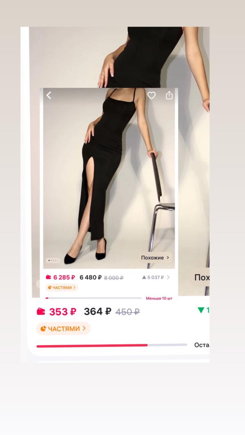Tap the grey up-triangle next to 5 037 ₽

[x=144, y=277]
